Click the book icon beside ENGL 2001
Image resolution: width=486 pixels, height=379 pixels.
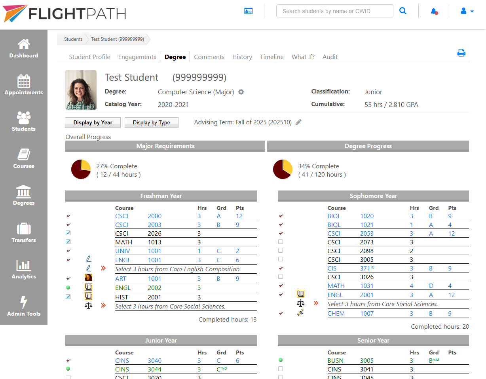click(301, 294)
